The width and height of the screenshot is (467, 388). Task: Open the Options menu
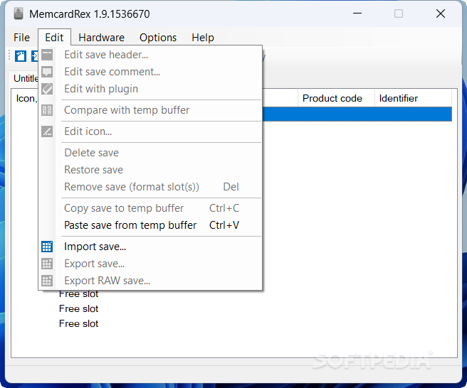click(158, 38)
